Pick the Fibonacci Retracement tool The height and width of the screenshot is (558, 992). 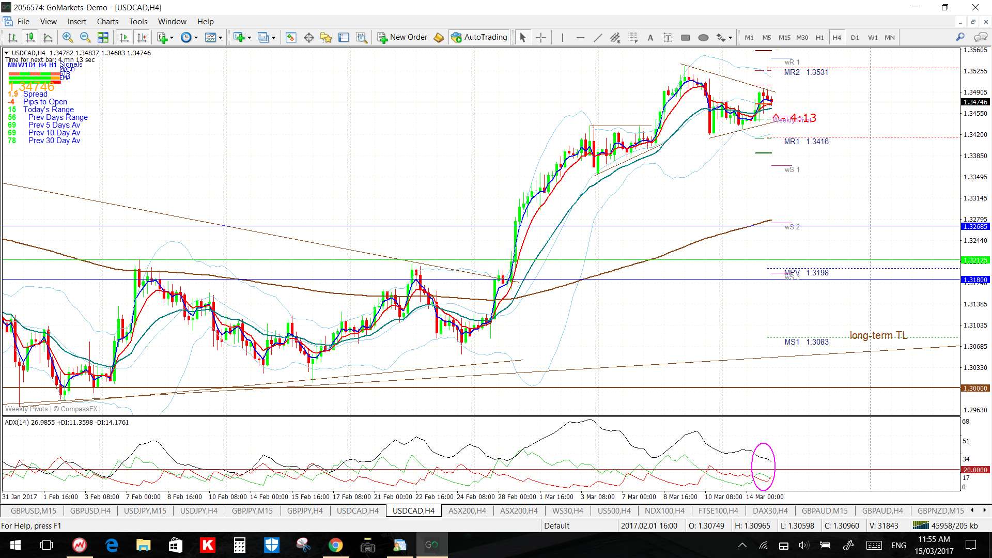[x=633, y=37]
